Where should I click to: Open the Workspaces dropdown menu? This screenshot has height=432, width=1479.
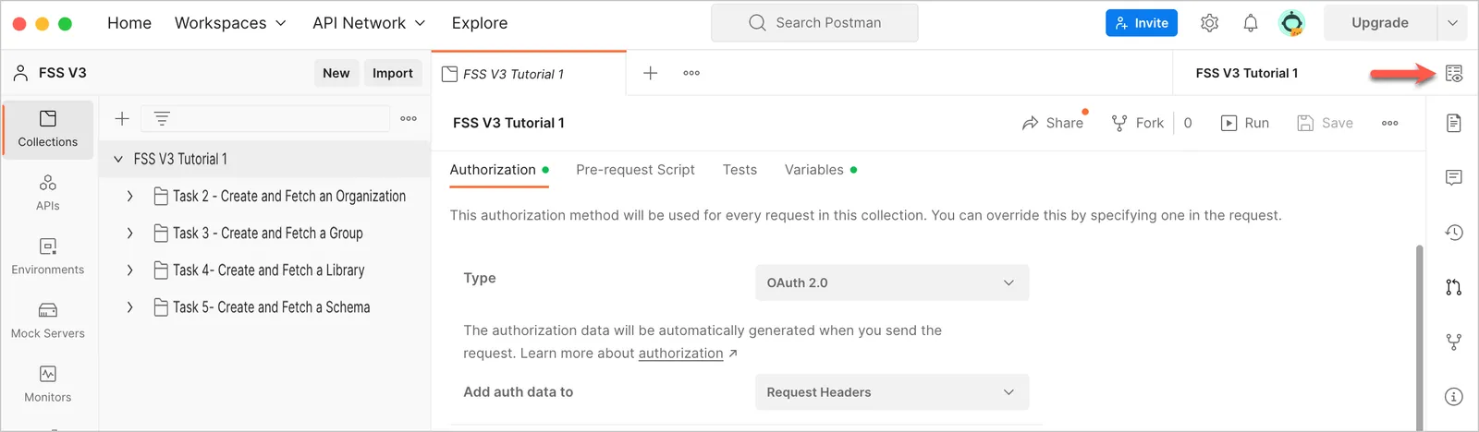point(230,23)
